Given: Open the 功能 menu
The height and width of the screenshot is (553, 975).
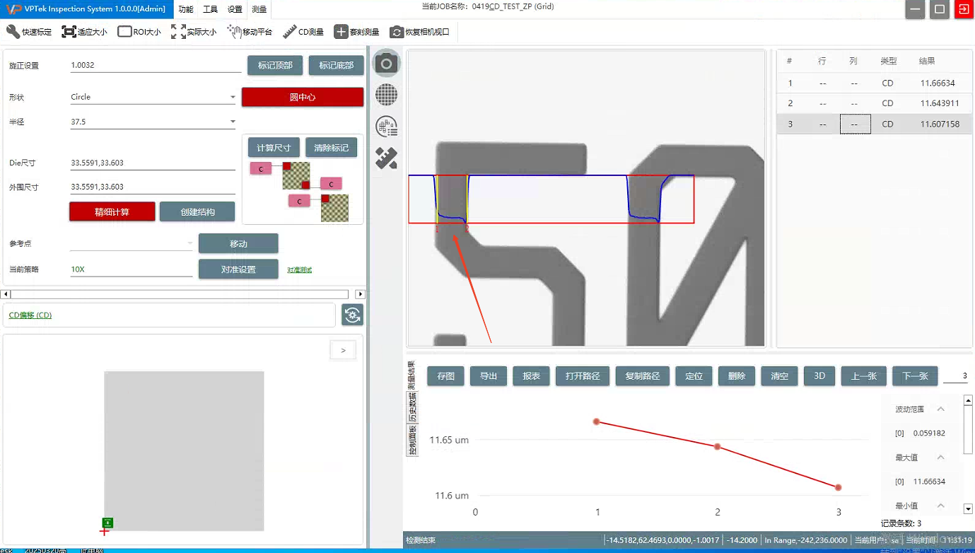Looking at the screenshot, I should (186, 9).
